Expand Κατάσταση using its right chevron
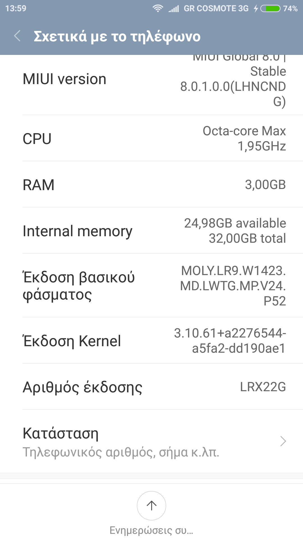The height and width of the screenshot is (540, 303). point(283,441)
